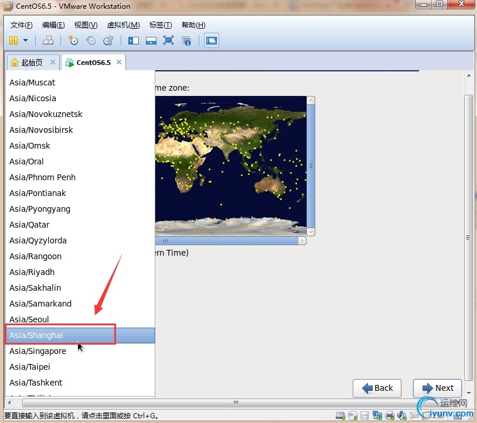The height and width of the screenshot is (423, 477).
Task: Click the VMware Workstation title bar app icon
Action: [8, 6]
